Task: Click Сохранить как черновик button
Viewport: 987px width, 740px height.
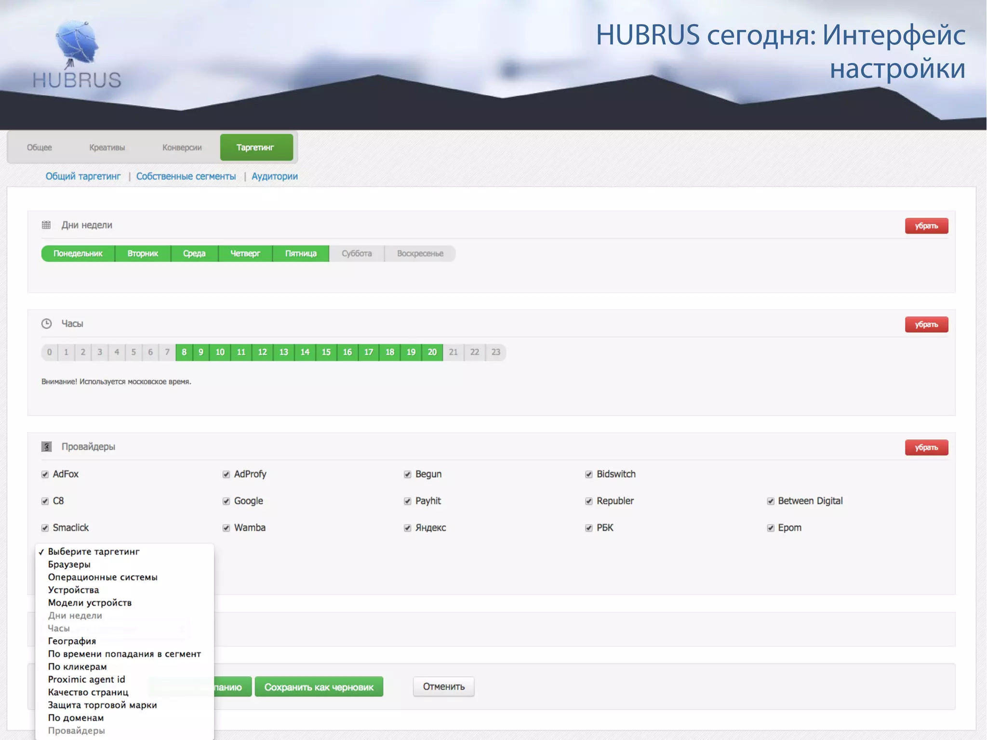Action: pyautogui.click(x=319, y=687)
